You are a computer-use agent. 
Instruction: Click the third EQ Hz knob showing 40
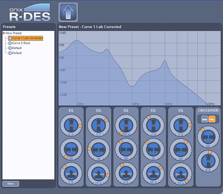tap(126, 149)
